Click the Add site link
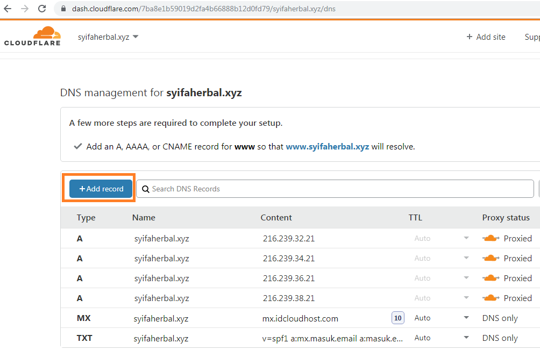 click(x=486, y=37)
